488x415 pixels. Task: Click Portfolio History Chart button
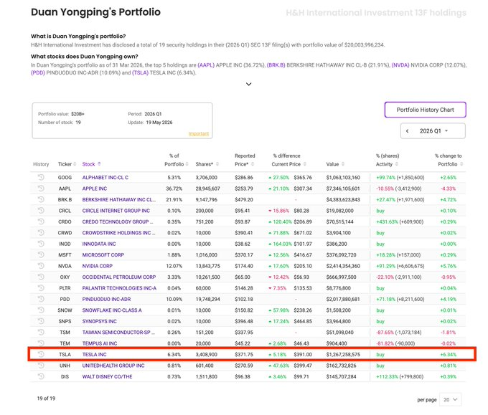(425, 110)
